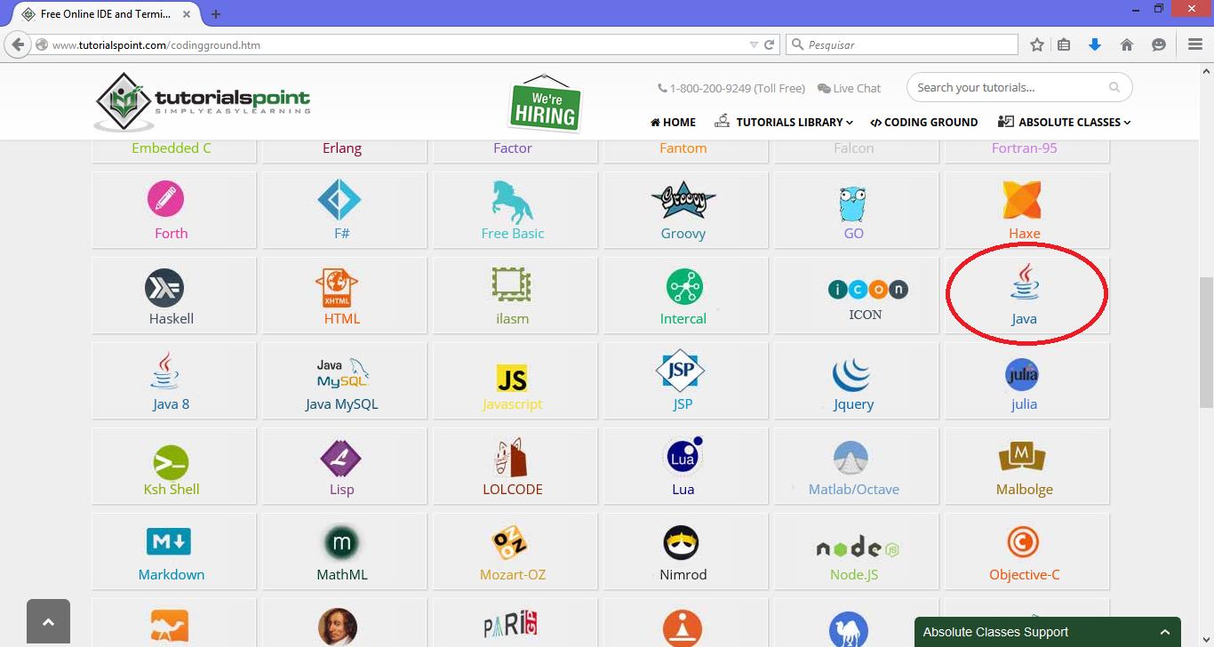1214x647 pixels.
Task: Open the ilasm stamp icon
Action: [511, 284]
